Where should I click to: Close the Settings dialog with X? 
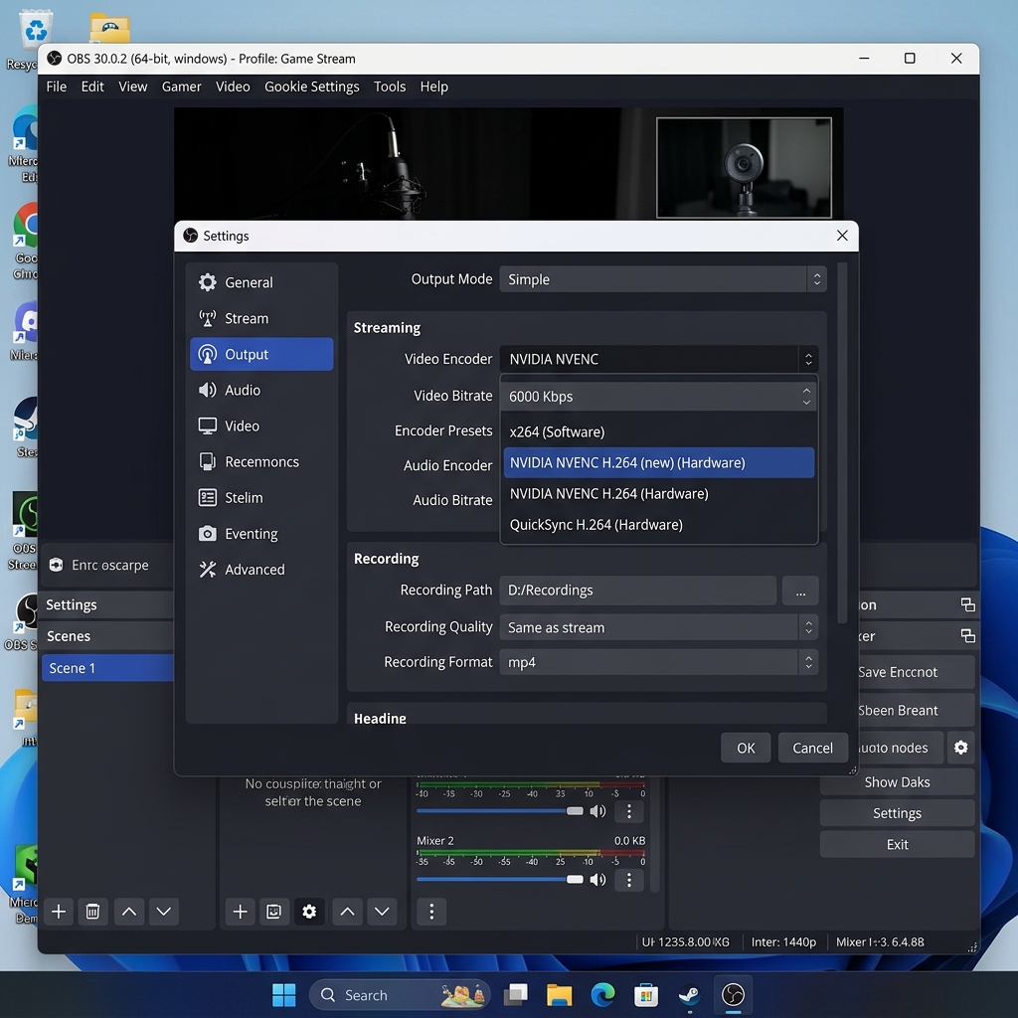(x=842, y=236)
